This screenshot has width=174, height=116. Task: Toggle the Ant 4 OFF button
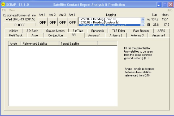pos(72,22)
